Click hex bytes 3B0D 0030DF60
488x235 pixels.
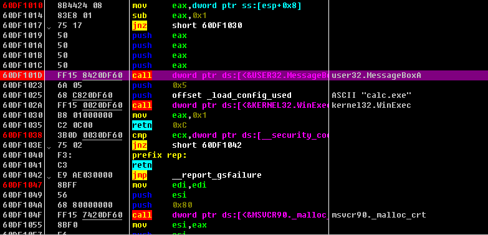click(90, 135)
